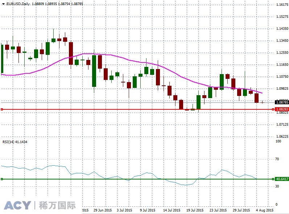This screenshot has height=214, width=289.
Task: Click the 1.07125 price axis label
Action: pos(282,125)
